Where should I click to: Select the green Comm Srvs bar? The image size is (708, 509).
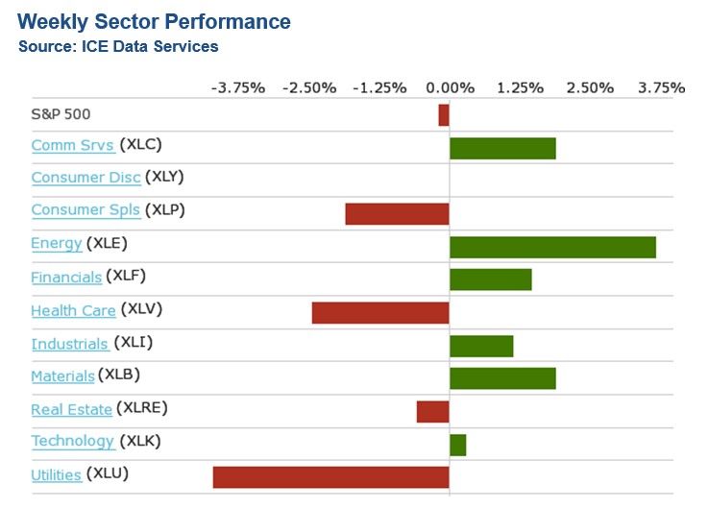502,148
